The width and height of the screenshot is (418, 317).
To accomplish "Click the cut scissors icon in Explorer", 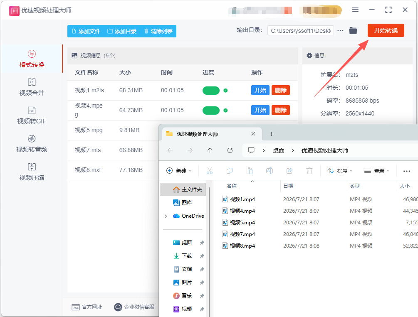I will (210, 171).
